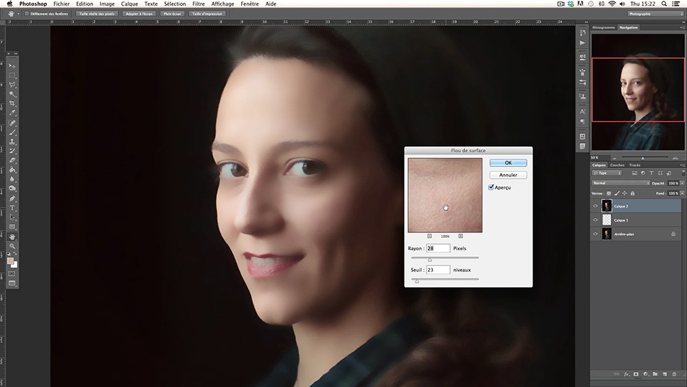Viewport: 687px width, 387px height.
Task: Confirm surface blur with OK
Action: click(x=508, y=163)
